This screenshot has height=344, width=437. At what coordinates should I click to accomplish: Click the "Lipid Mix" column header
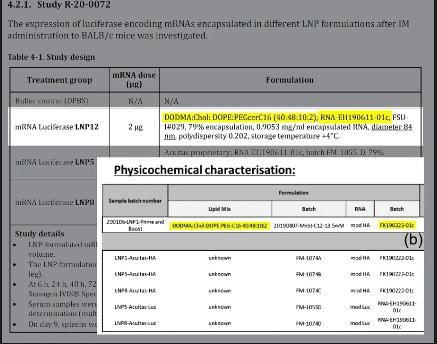point(220,209)
